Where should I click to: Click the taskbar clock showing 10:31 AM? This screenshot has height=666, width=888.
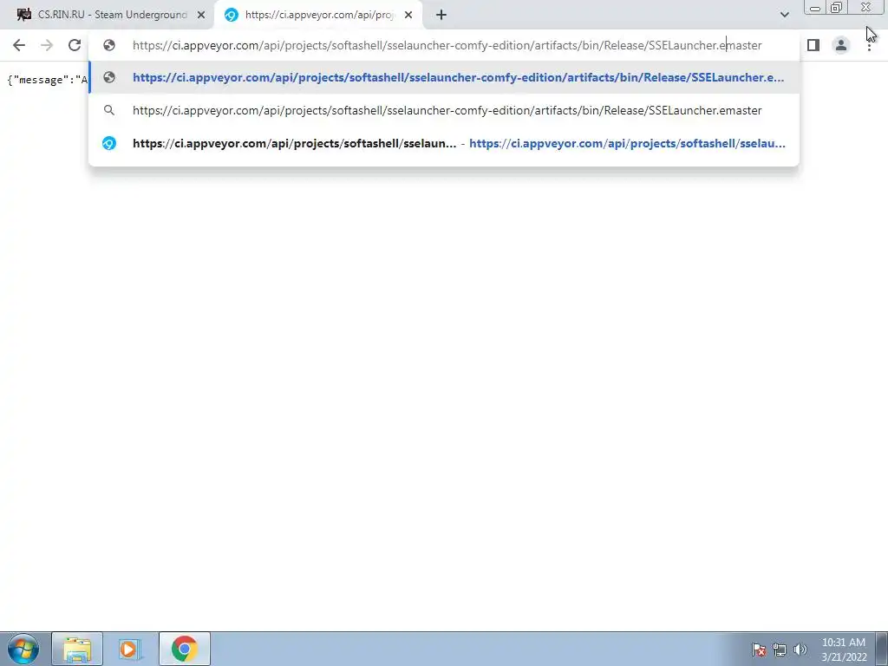844,650
